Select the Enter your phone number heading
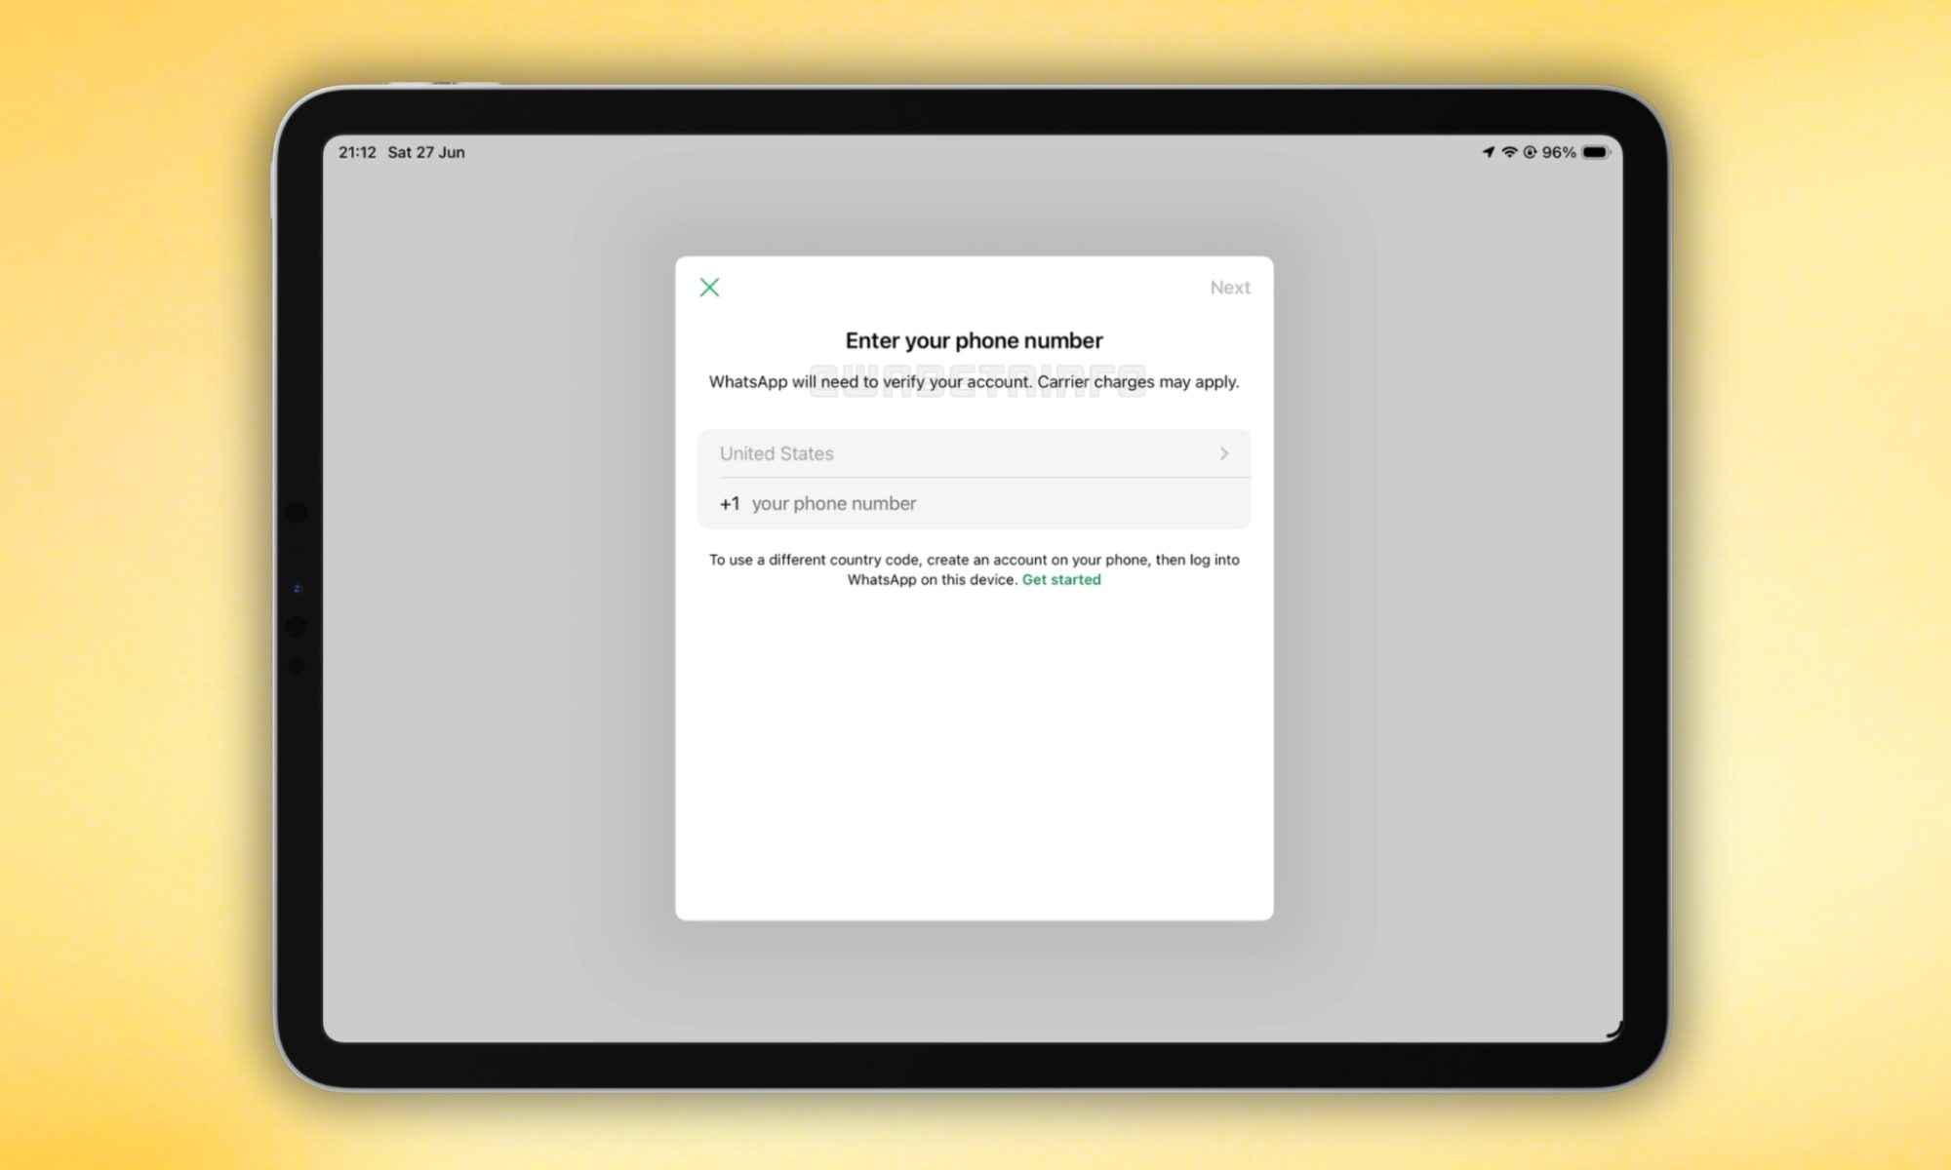 pyautogui.click(x=974, y=340)
